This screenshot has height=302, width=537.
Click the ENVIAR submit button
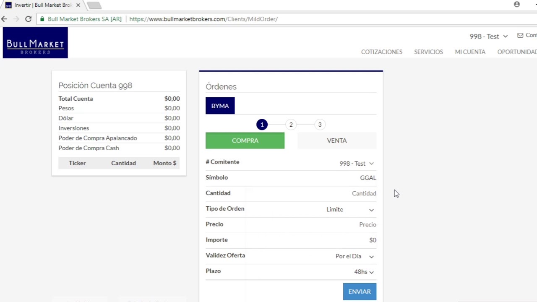[360, 292]
